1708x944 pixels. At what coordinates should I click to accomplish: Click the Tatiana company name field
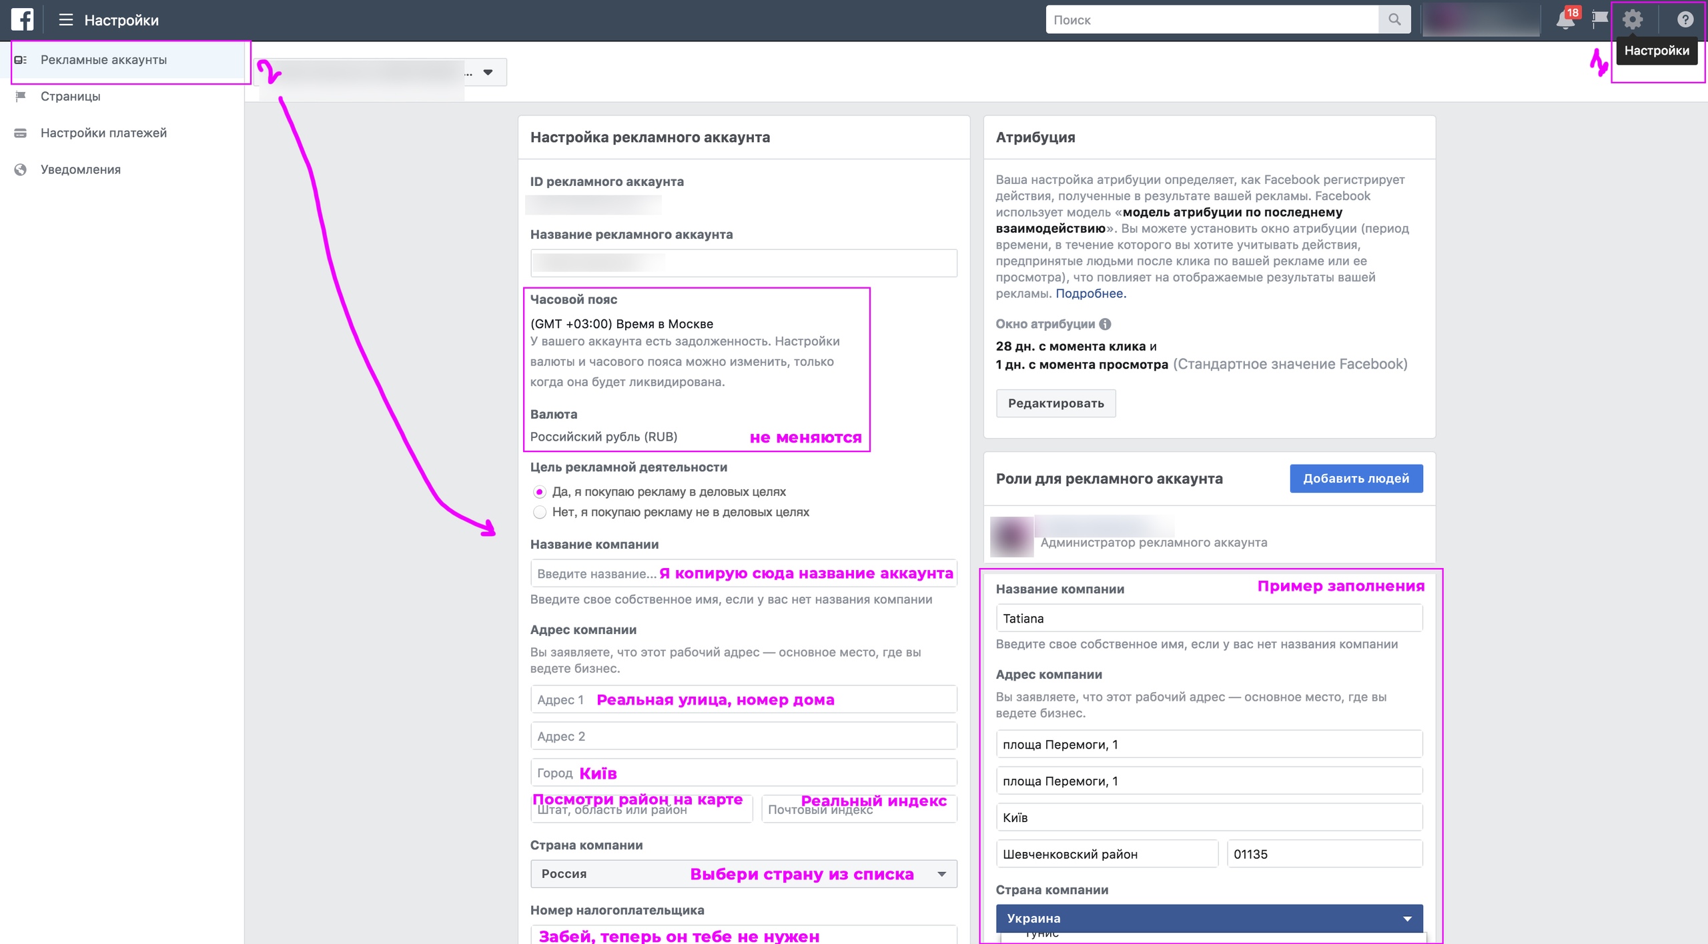1209,618
